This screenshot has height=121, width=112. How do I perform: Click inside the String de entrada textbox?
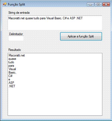pyautogui.click(x=55, y=23)
